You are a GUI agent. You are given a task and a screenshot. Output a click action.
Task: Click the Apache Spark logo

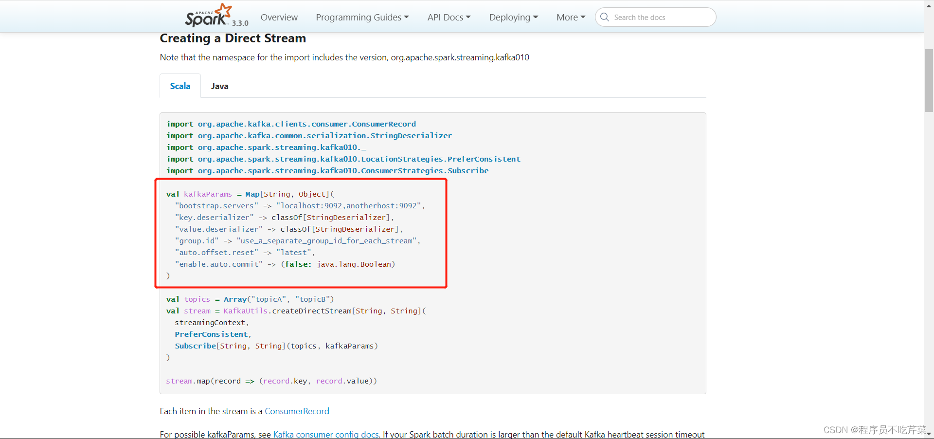click(x=208, y=15)
